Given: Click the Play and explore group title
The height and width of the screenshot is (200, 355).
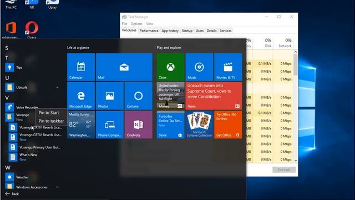Looking at the screenshot, I should click(169, 48).
